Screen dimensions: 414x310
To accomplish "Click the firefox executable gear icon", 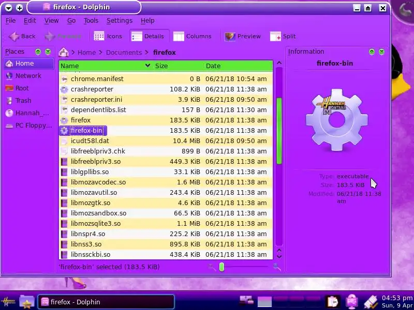I will [64, 120].
